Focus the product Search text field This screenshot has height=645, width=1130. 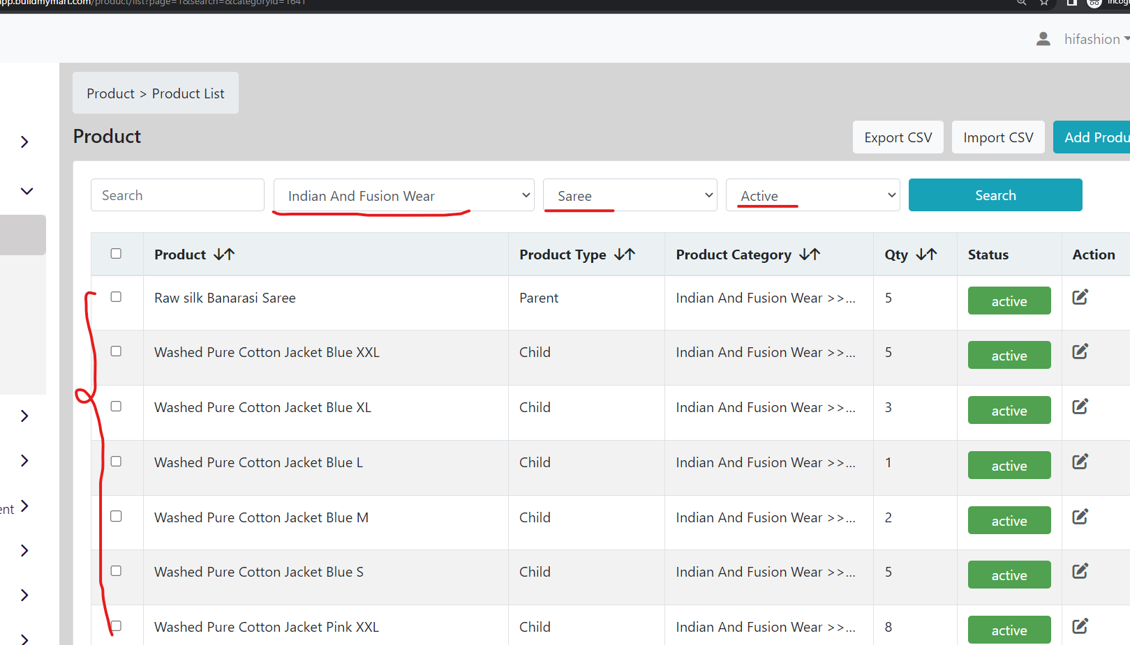(177, 195)
